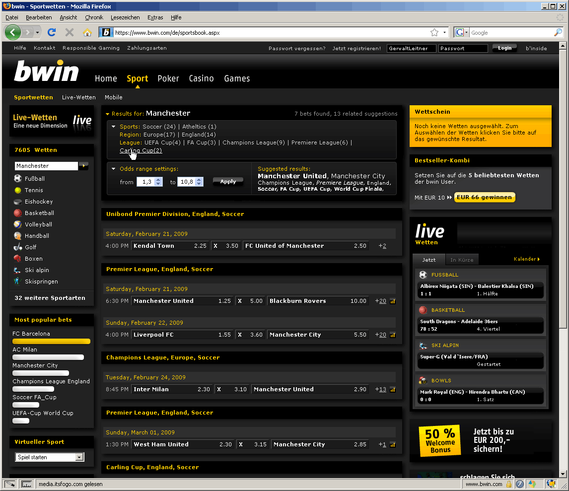Image resolution: width=569 pixels, height=491 pixels.
Task: Collapse the Sports filter section triangle
Action: (114, 127)
